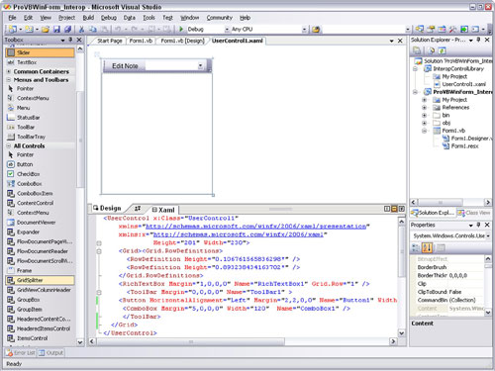The image size is (495, 371).
Task: Select the Design pane tab
Action: point(107,208)
